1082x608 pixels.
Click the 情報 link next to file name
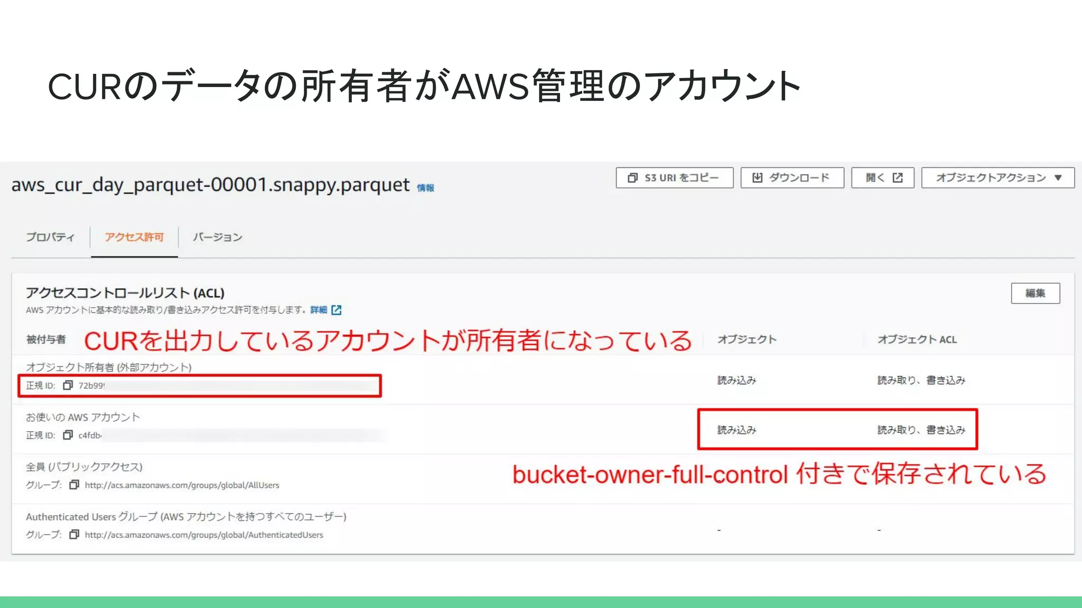425,188
